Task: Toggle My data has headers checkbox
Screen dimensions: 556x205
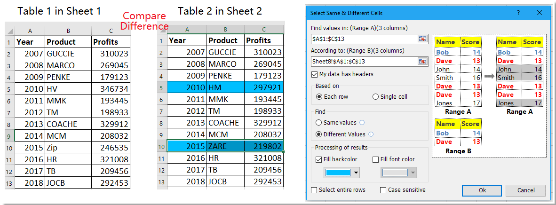Action: [315, 74]
